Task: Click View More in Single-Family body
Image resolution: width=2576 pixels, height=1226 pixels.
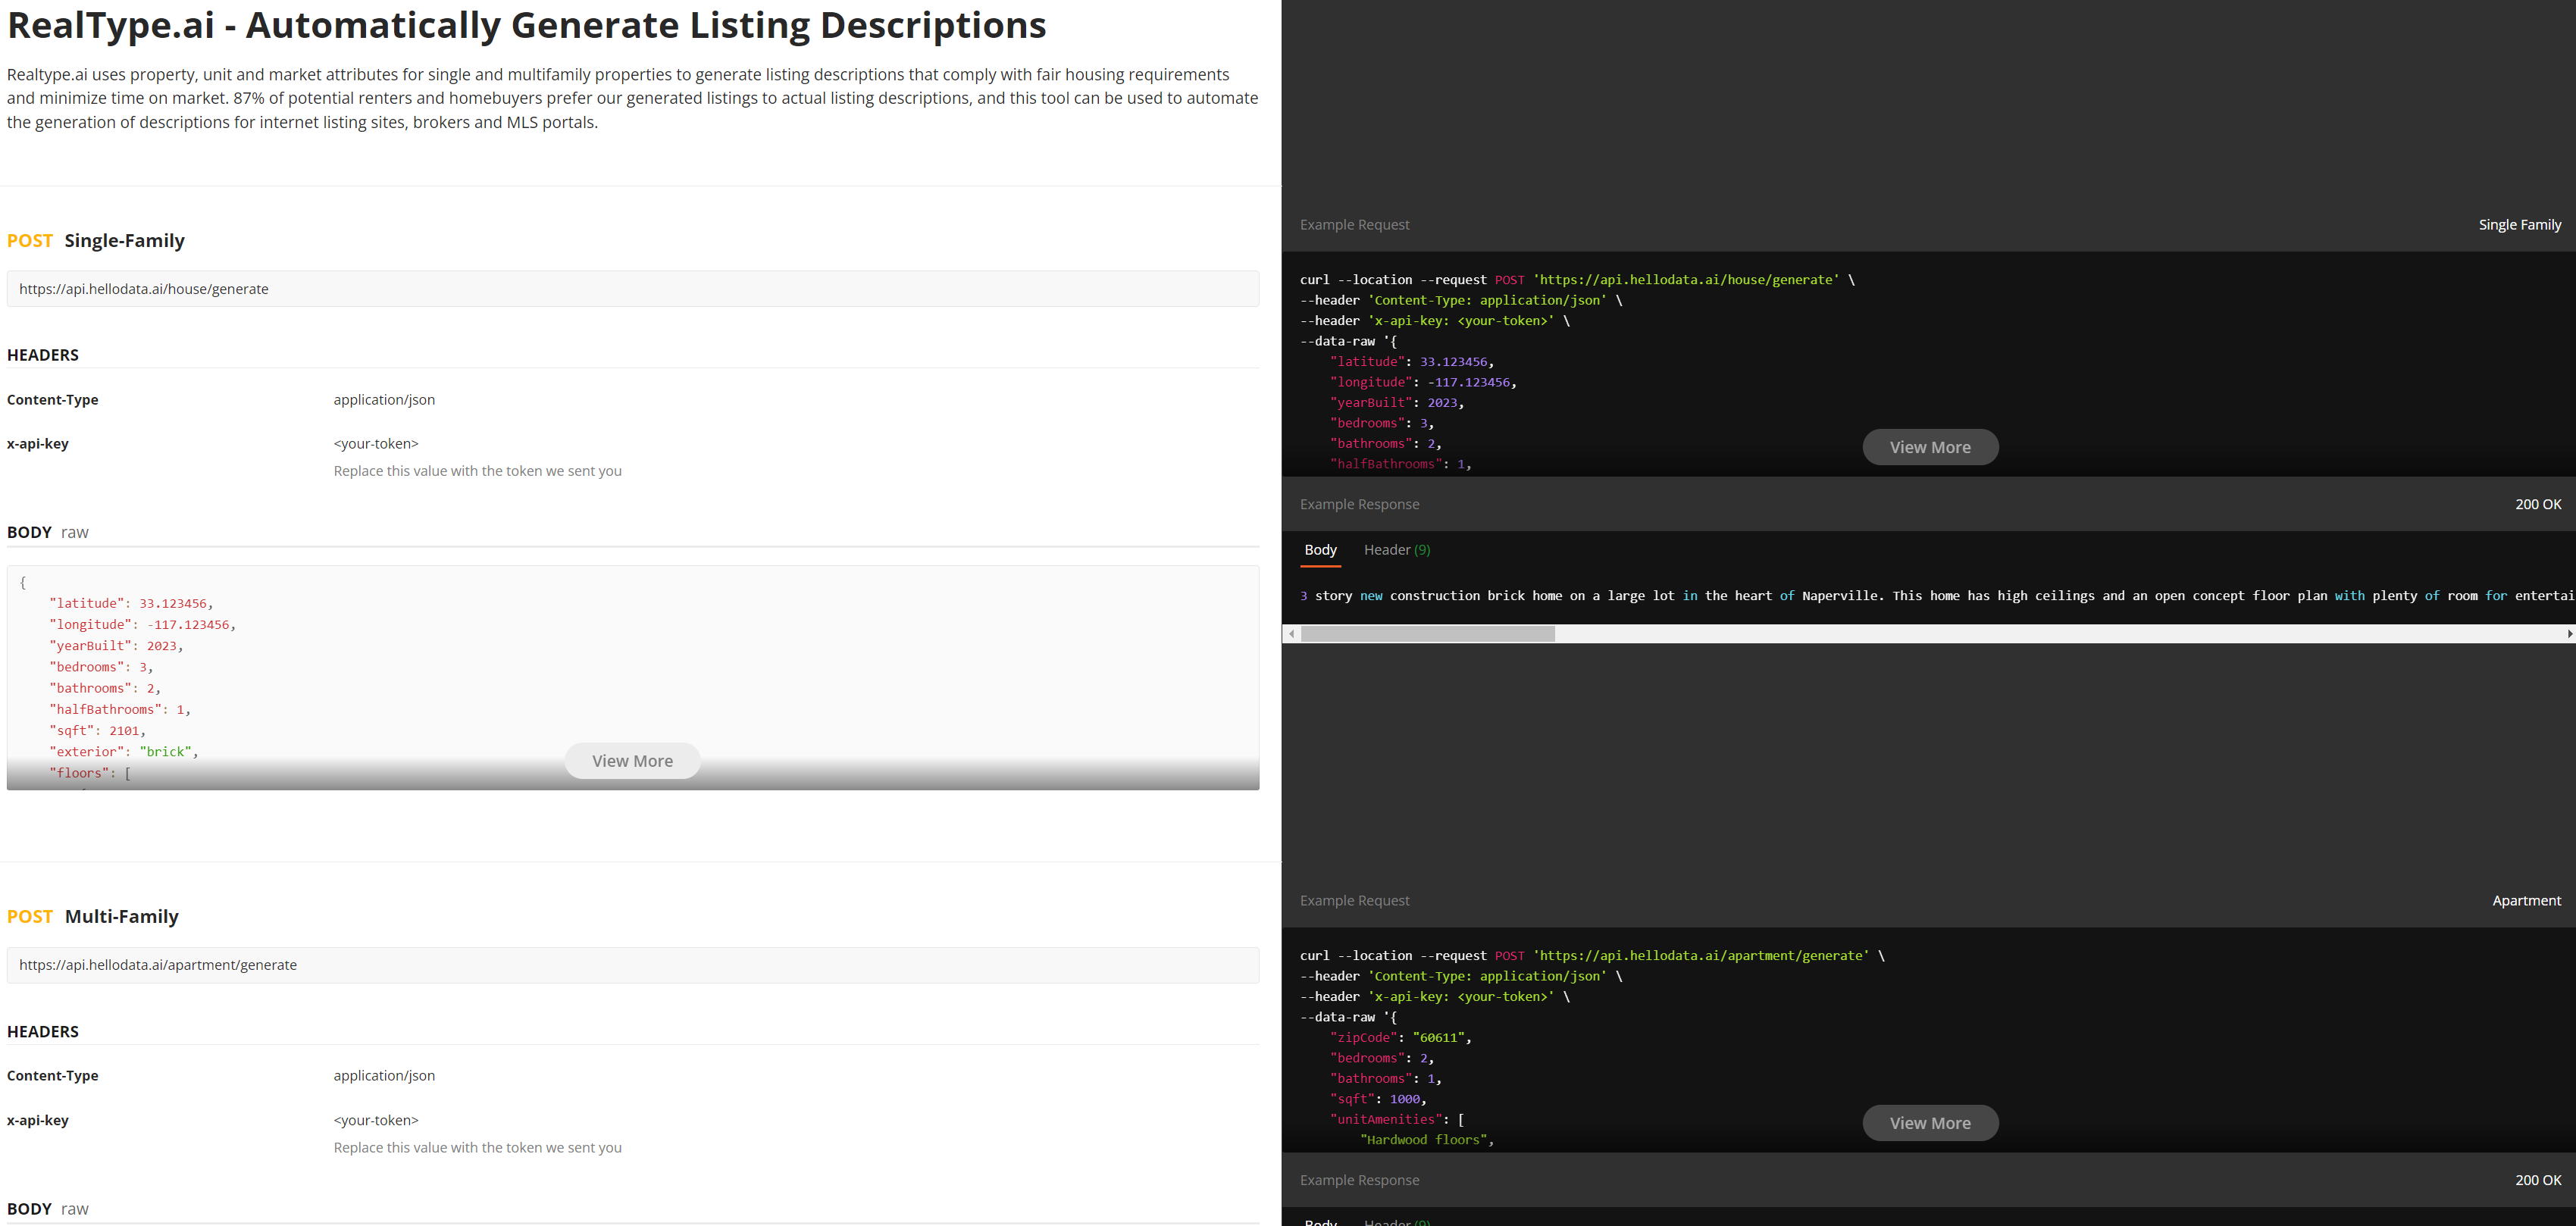Action: [x=632, y=761]
